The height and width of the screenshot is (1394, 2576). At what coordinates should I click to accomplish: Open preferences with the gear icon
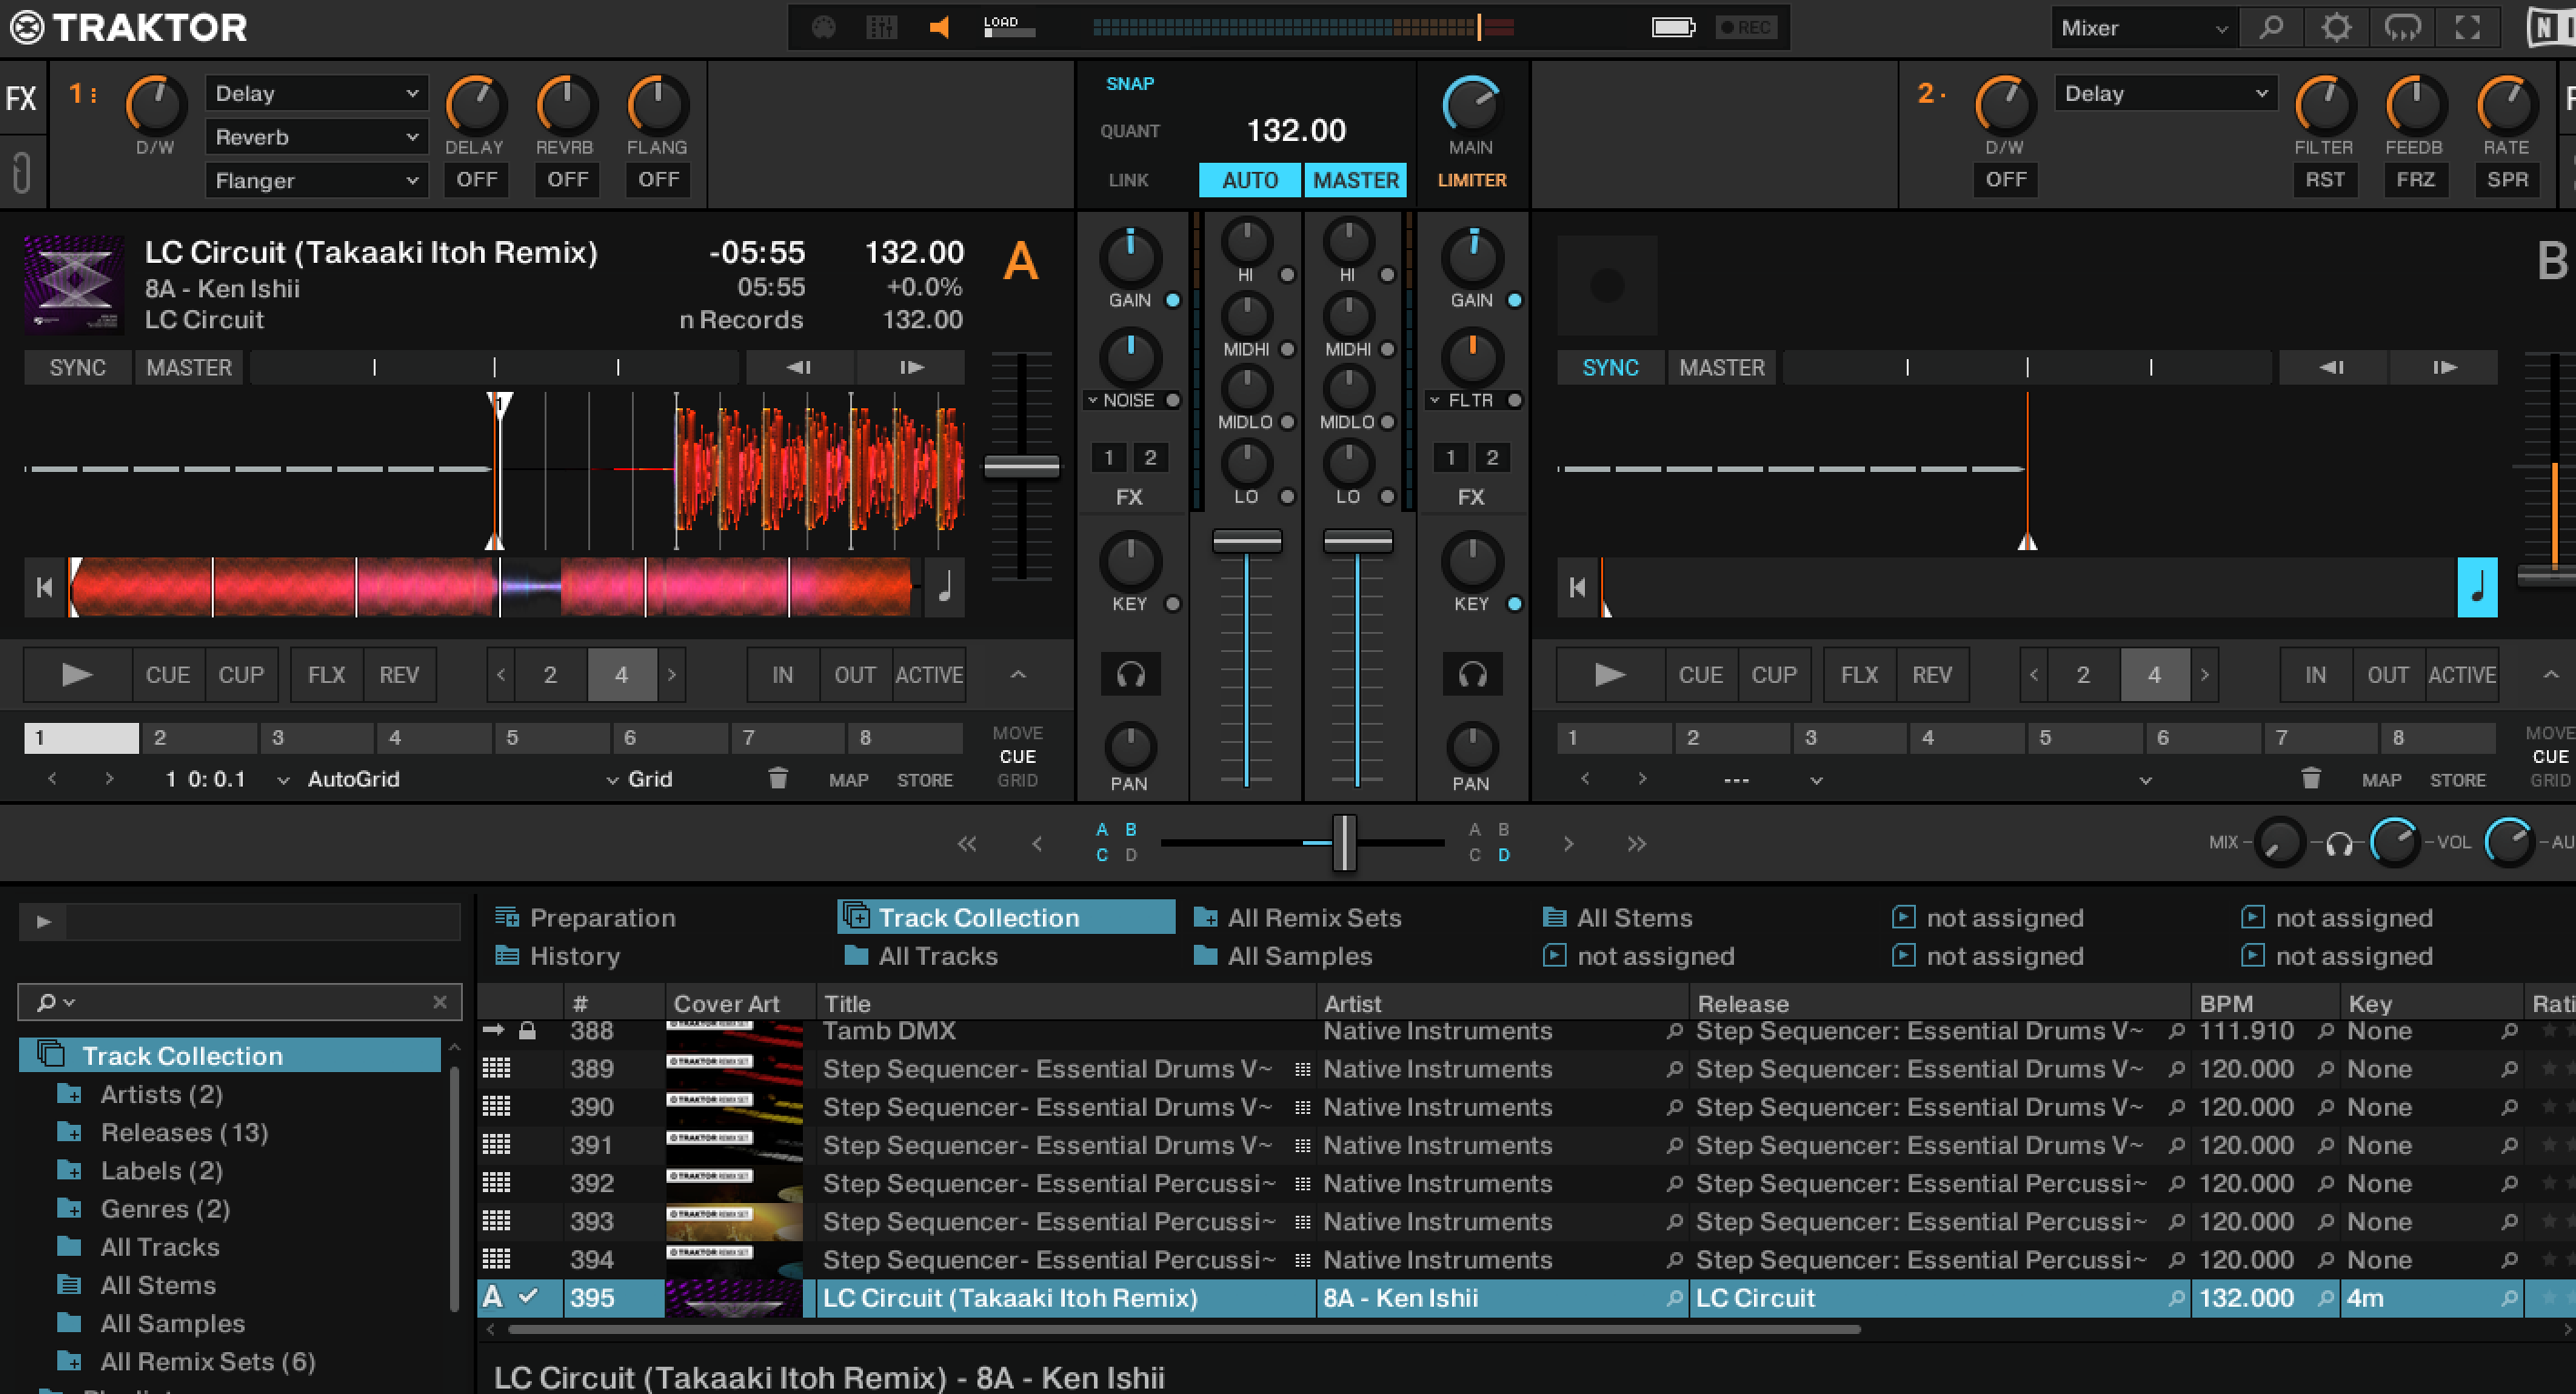[2336, 27]
